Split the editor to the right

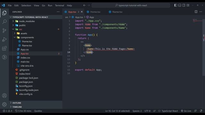(196, 11)
